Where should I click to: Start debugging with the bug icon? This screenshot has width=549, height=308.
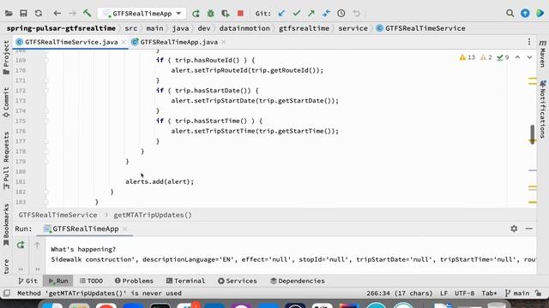(x=210, y=14)
